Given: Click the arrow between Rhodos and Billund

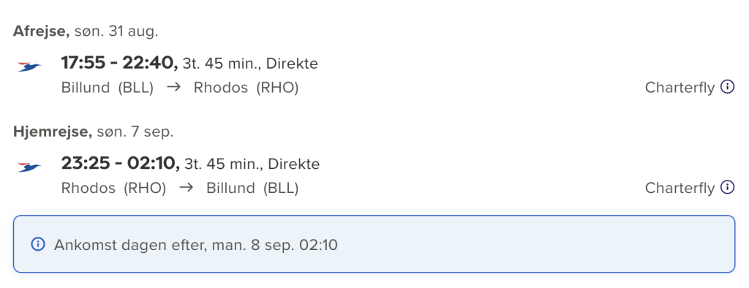Looking at the screenshot, I should click(187, 188).
